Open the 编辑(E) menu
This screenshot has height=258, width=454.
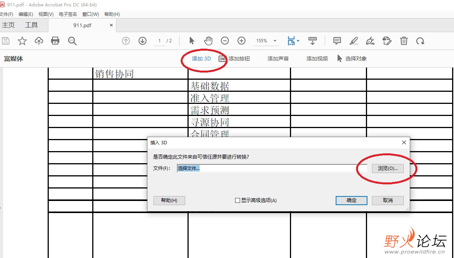click(26, 14)
